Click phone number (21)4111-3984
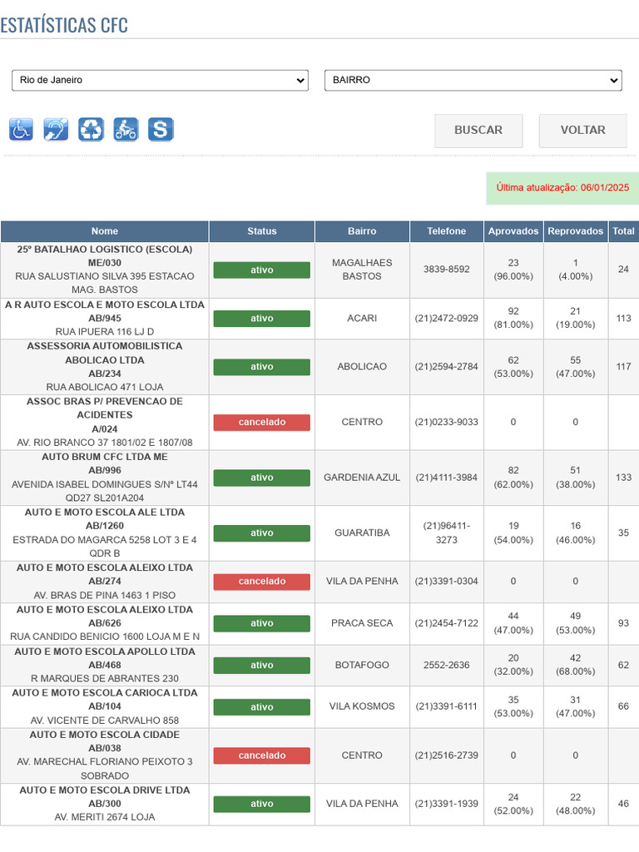Viewport: 639px width, 852px height. pyautogui.click(x=447, y=478)
